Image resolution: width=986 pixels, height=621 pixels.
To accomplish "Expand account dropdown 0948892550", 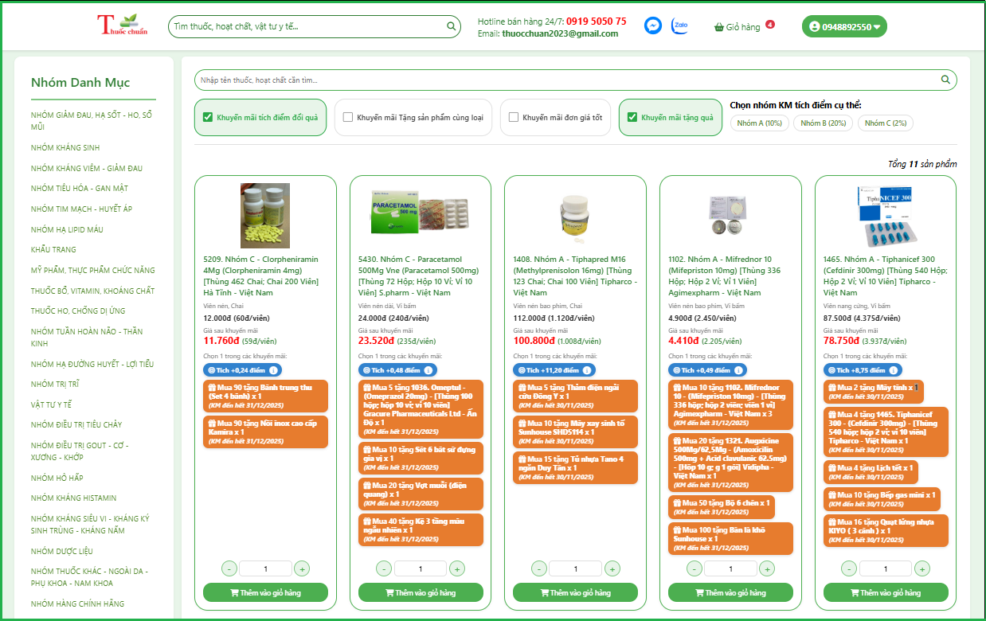I will (844, 27).
